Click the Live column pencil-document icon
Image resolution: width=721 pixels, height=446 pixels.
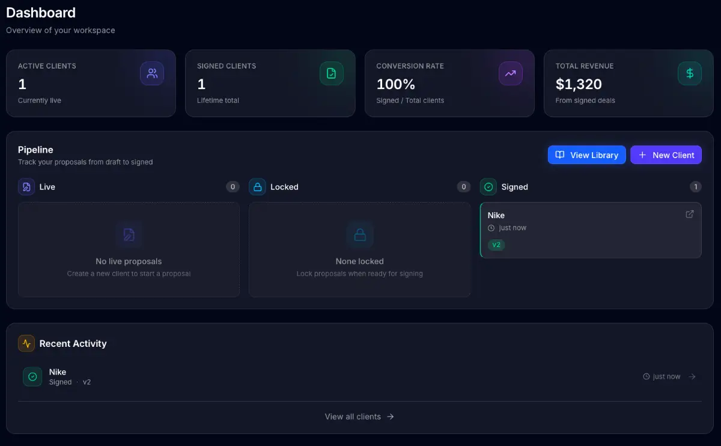(26, 187)
